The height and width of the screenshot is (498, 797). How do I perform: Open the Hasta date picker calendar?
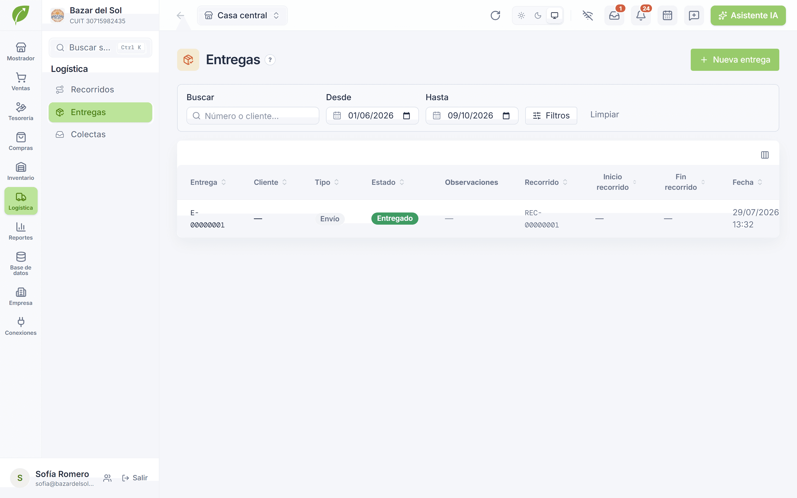point(506,116)
